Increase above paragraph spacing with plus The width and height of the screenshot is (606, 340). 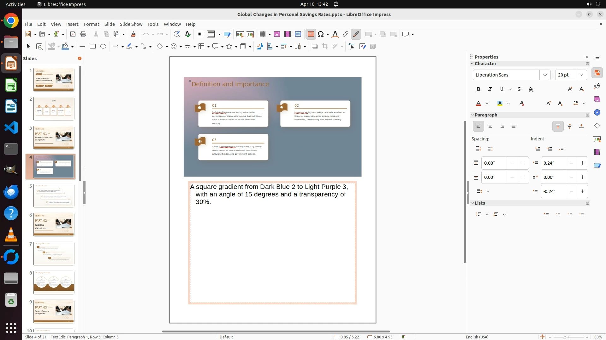(523, 163)
